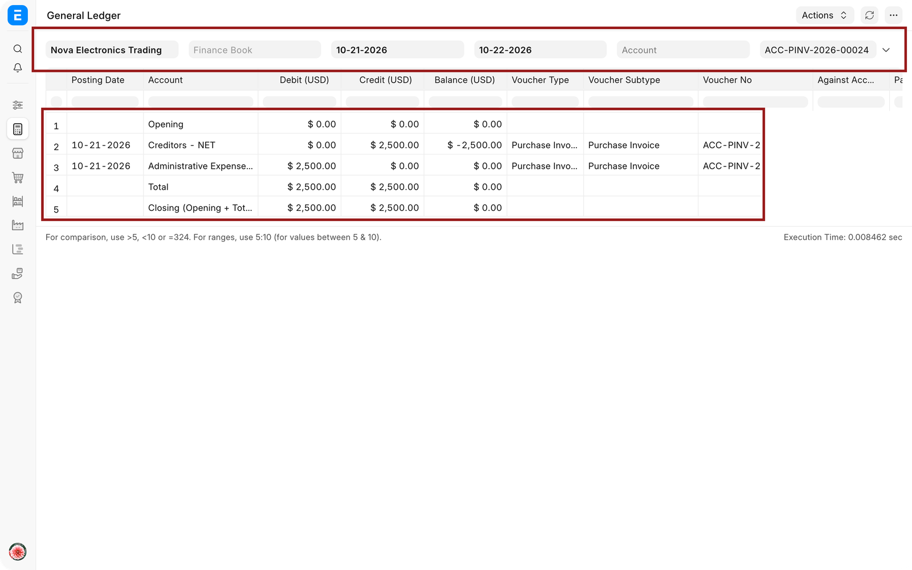Screen dimensions: 912x570
Task: Open Buying shopping cart icon
Action: tap(18, 177)
